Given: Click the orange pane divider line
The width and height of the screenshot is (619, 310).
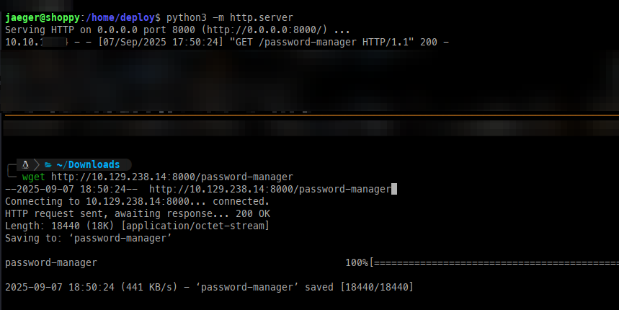Looking at the screenshot, I should (311, 115).
